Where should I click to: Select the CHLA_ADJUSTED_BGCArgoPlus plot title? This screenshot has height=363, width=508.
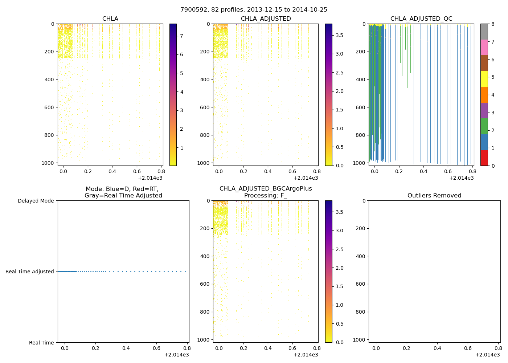click(266, 189)
